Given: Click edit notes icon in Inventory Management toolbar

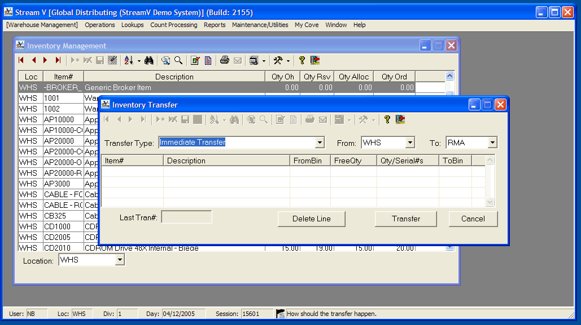Looking at the screenshot, I should click(195, 60).
